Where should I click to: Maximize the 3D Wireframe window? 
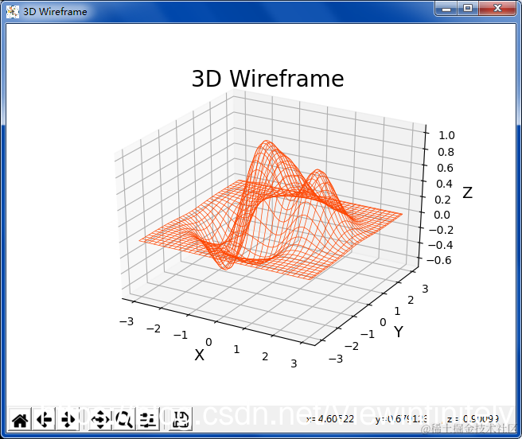[468, 8]
